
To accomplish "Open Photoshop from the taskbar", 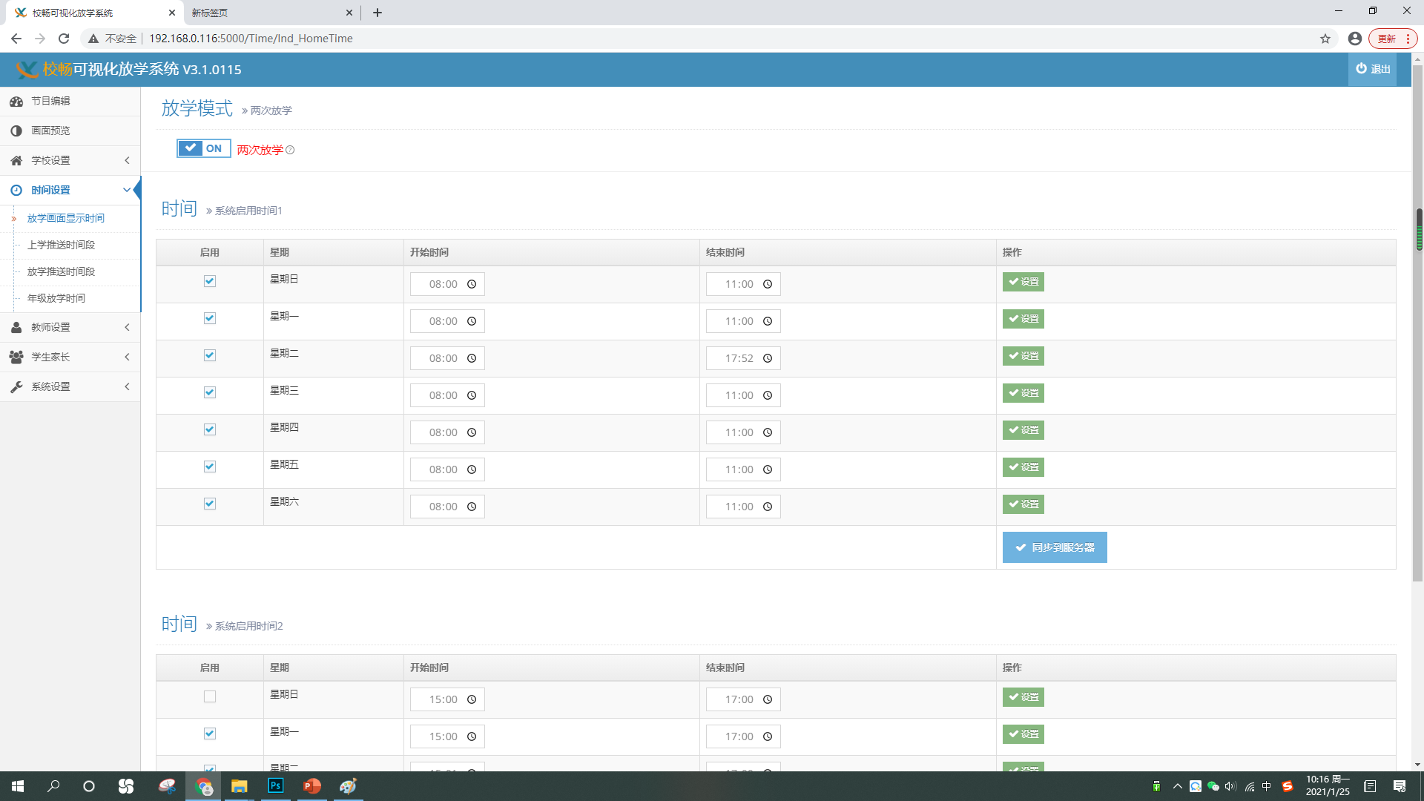I will pyautogui.click(x=275, y=785).
